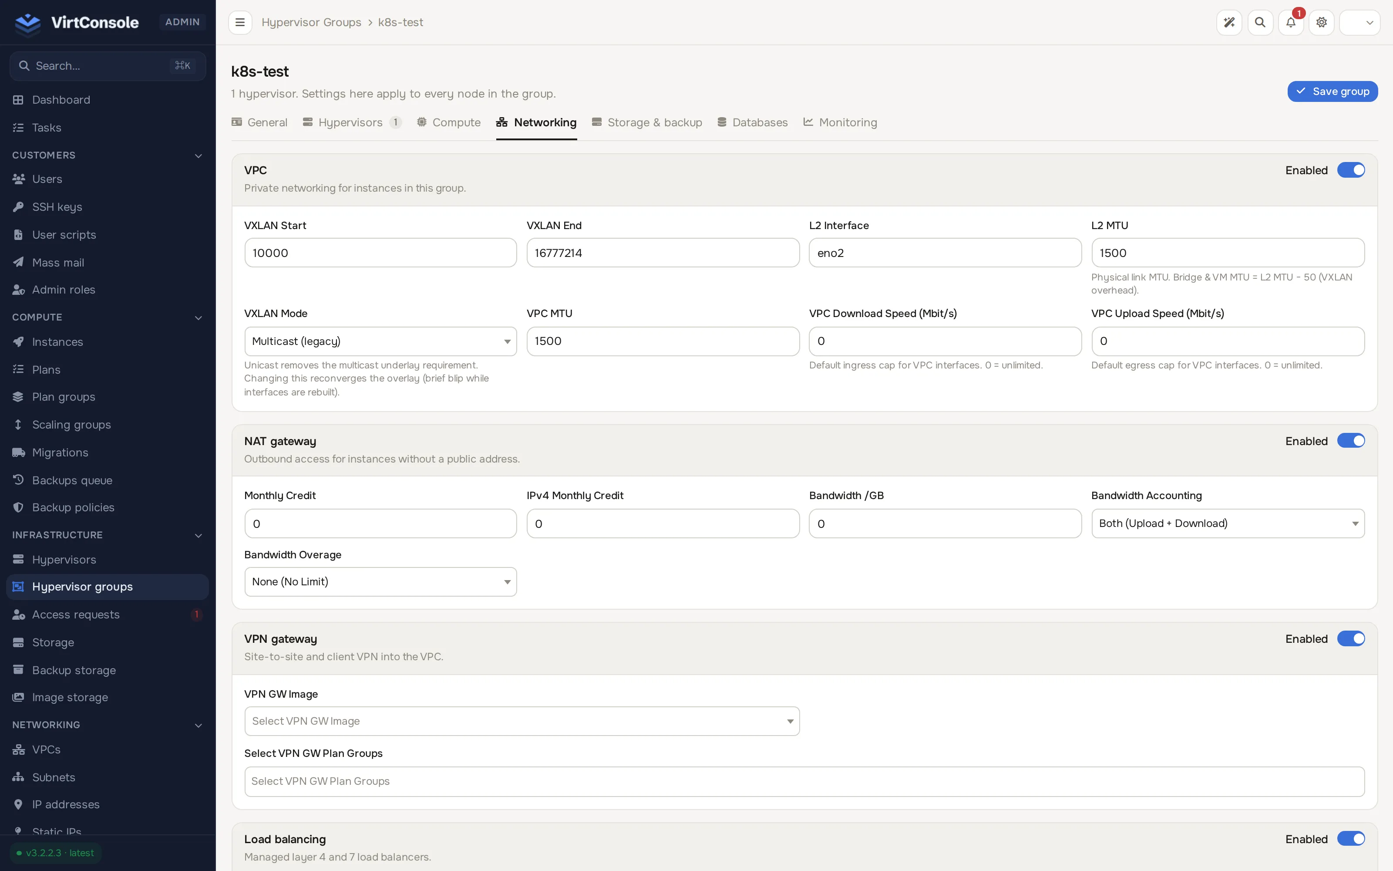
Task: Click the Save group button
Action: [x=1332, y=91]
